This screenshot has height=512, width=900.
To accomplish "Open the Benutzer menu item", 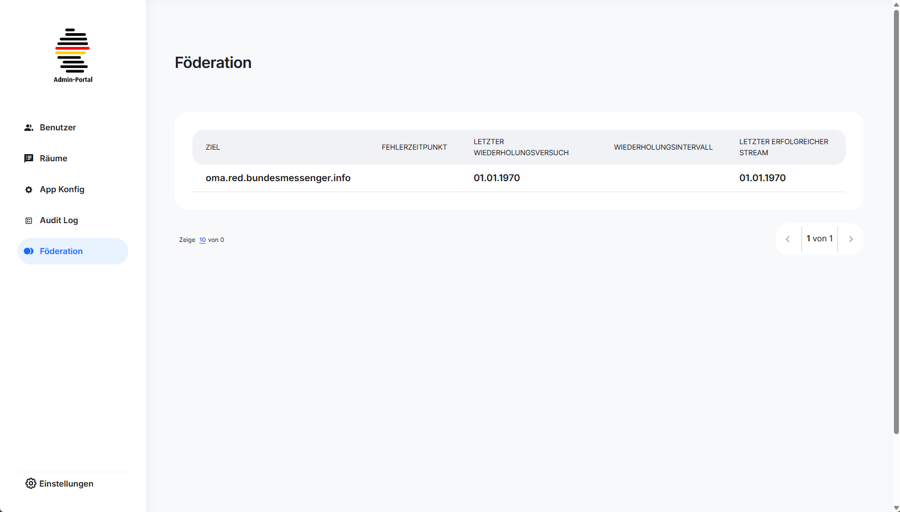I will point(73,128).
